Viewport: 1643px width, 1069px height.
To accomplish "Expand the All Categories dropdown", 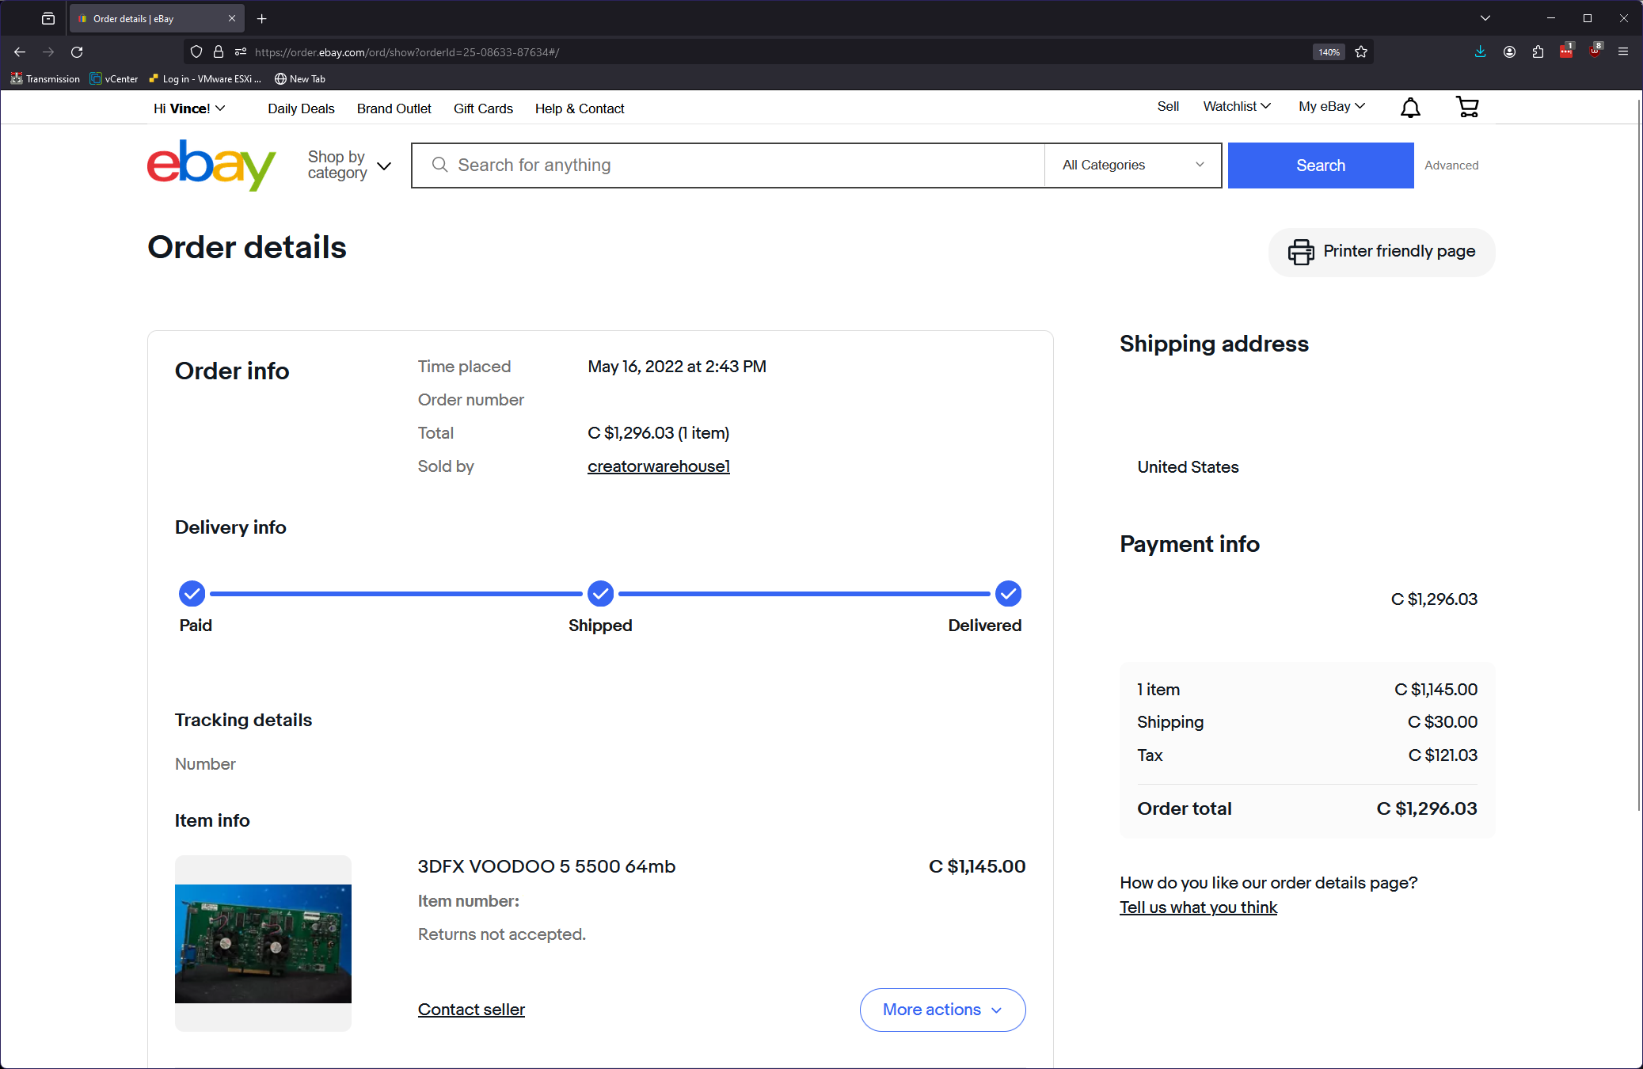I will pyautogui.click(x=1132, y=165).
